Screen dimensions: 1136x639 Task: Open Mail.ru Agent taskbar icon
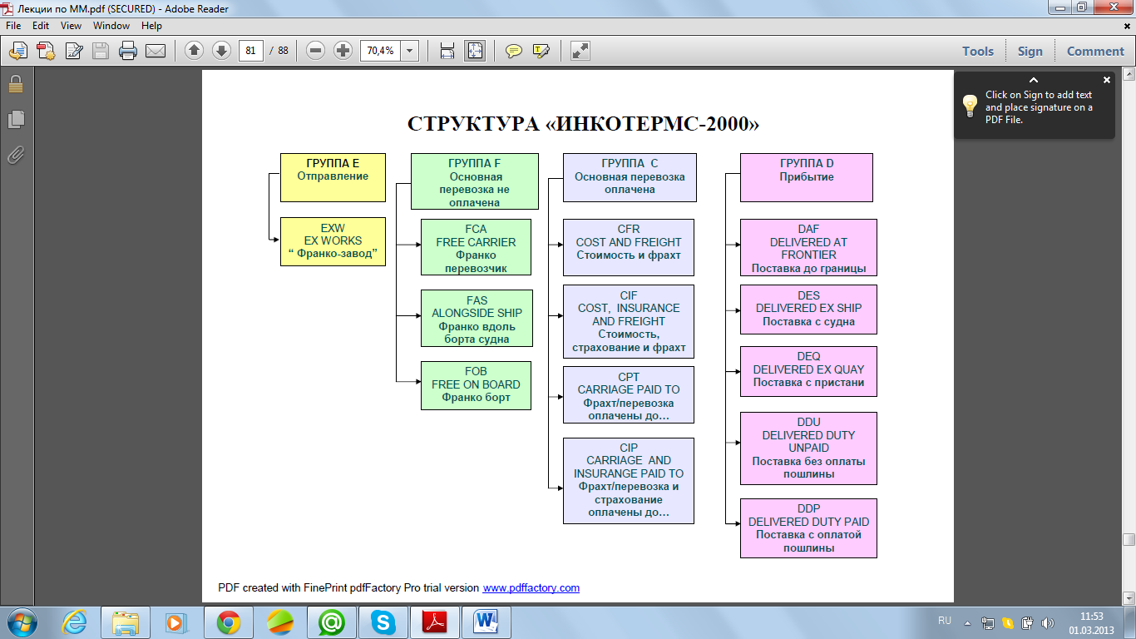pos(332,622)
